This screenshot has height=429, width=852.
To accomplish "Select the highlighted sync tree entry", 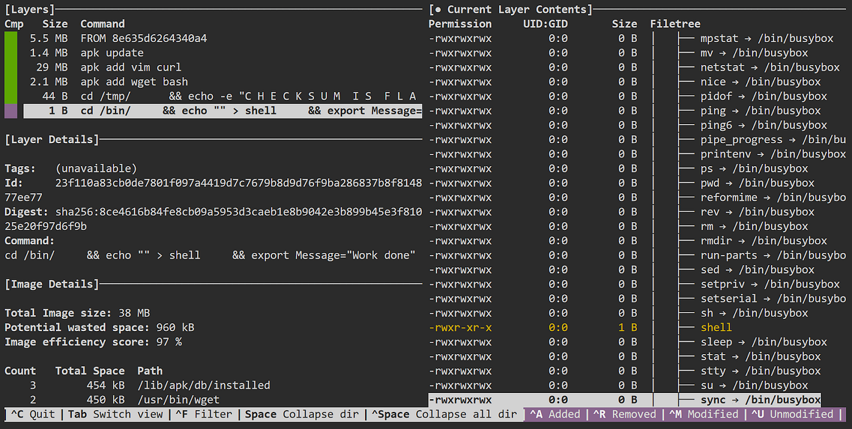I will pyautogui.click(x=760, y=400).
